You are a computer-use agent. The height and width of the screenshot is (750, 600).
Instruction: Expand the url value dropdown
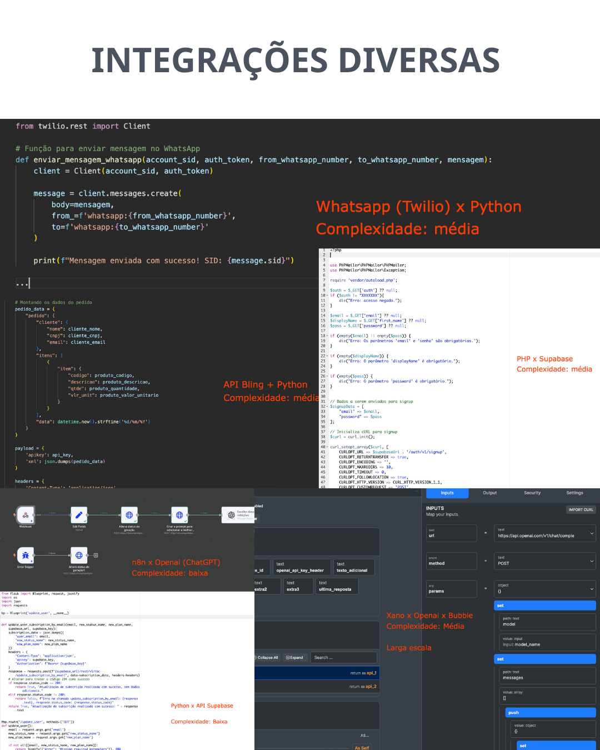591,533
